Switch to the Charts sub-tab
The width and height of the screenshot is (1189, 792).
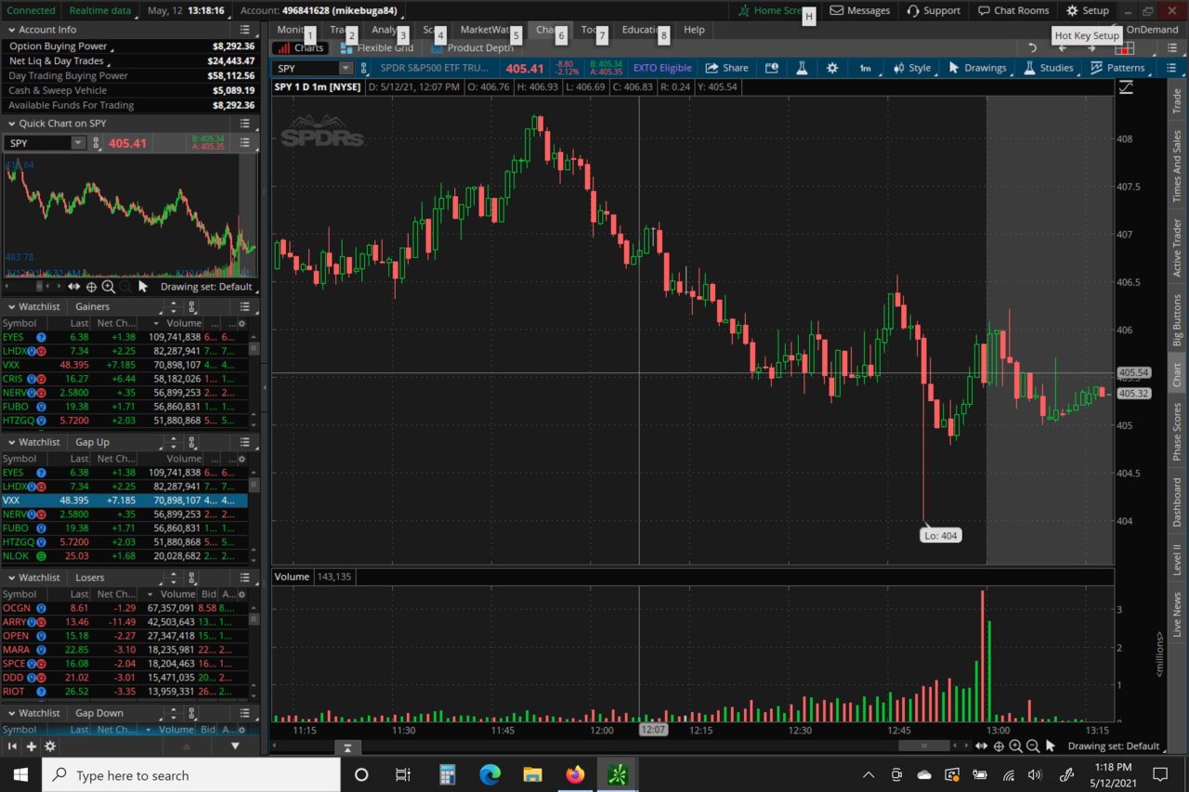click(x=299, y=47)
